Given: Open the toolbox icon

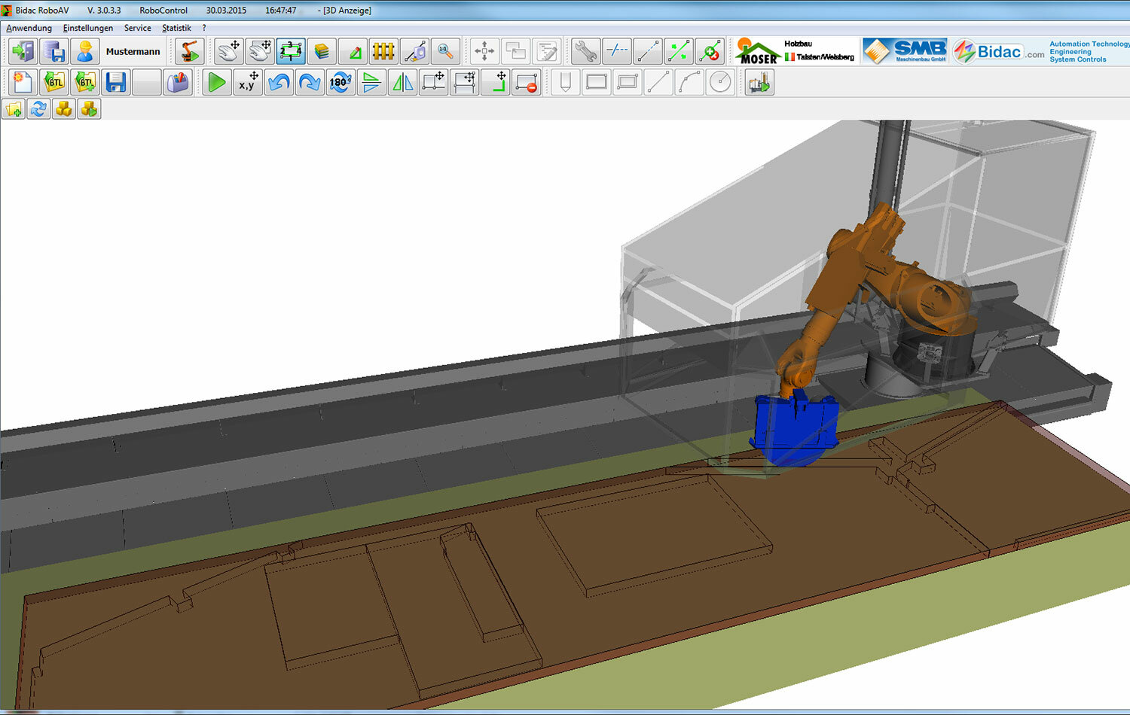Looking at the screenshot, I should [178, 82].
